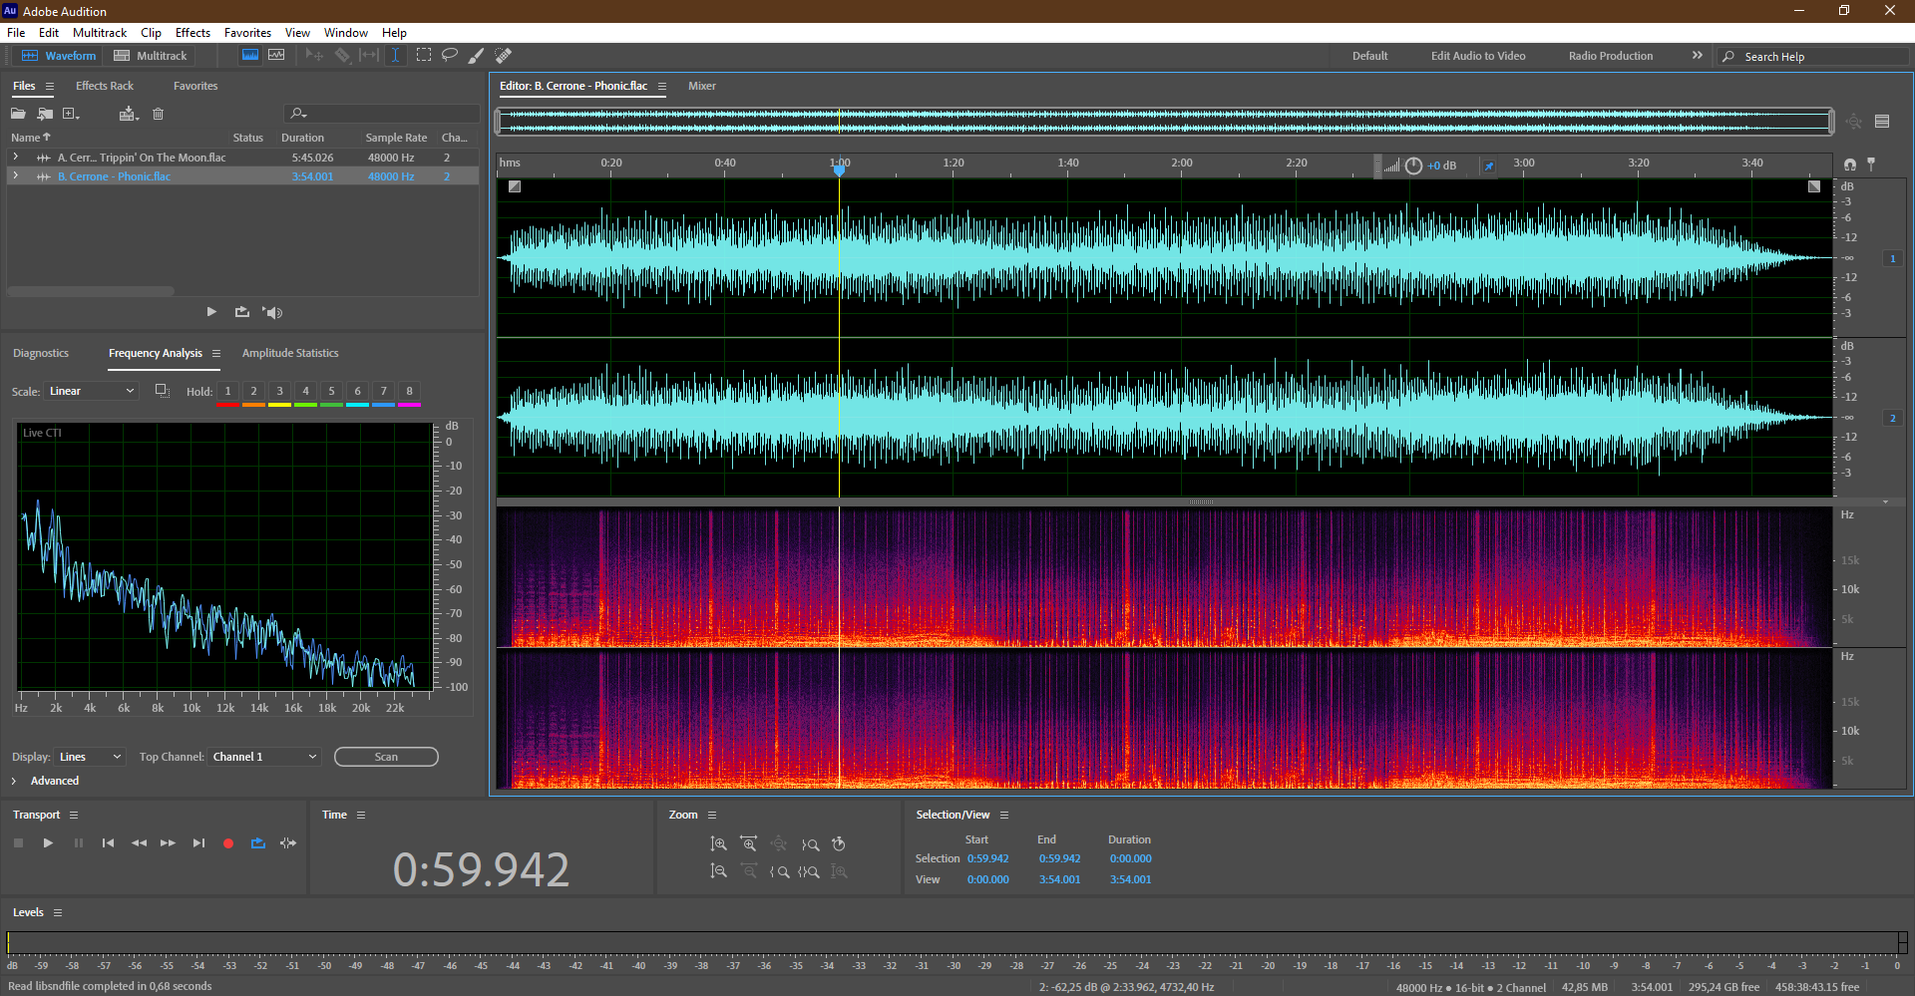
Task: Click the Open File folder icon
Action: 18,114
